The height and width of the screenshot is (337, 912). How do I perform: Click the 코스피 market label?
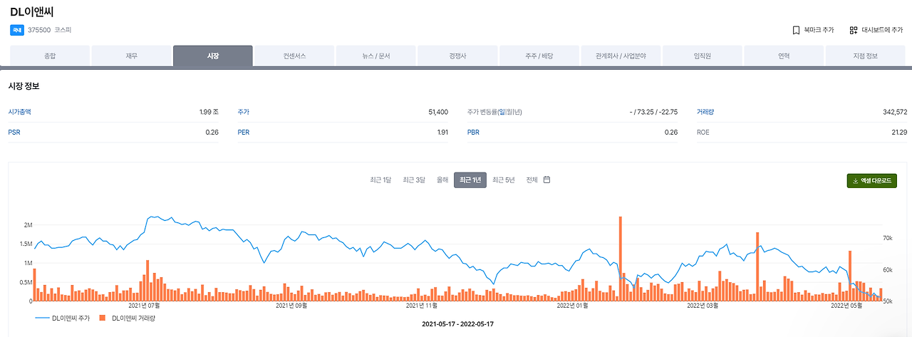point(63,30)
